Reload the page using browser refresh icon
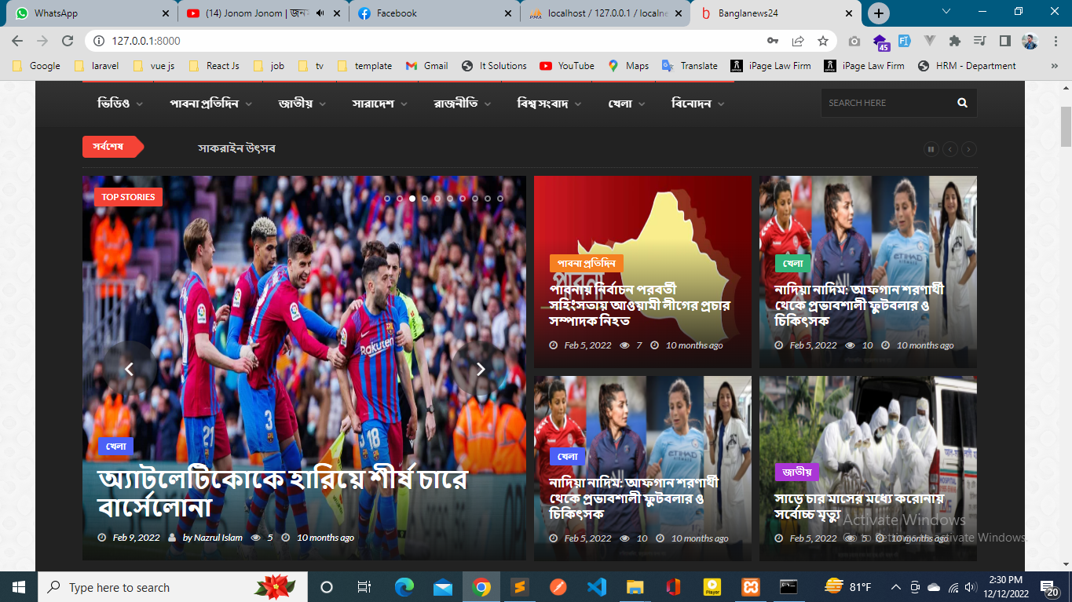Screen dimensions: 1072x602 click(x=68, y=41)
